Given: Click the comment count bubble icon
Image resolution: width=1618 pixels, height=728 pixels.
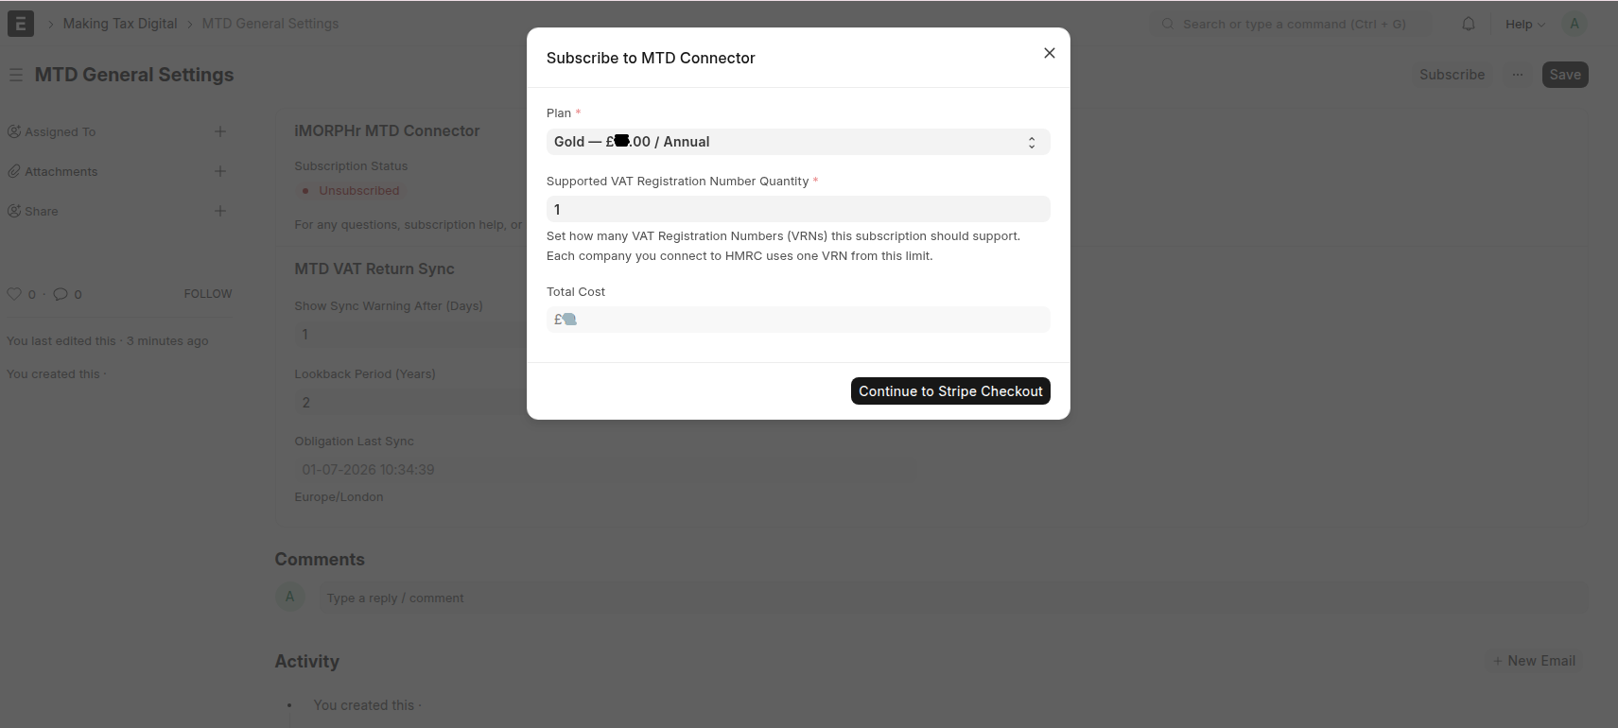Looking at the screenshot, I should [x=61, y=294].
